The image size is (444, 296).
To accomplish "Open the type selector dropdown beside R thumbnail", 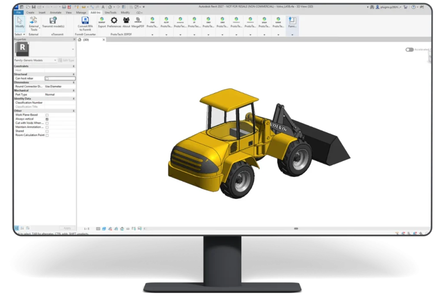I will 73,49.
